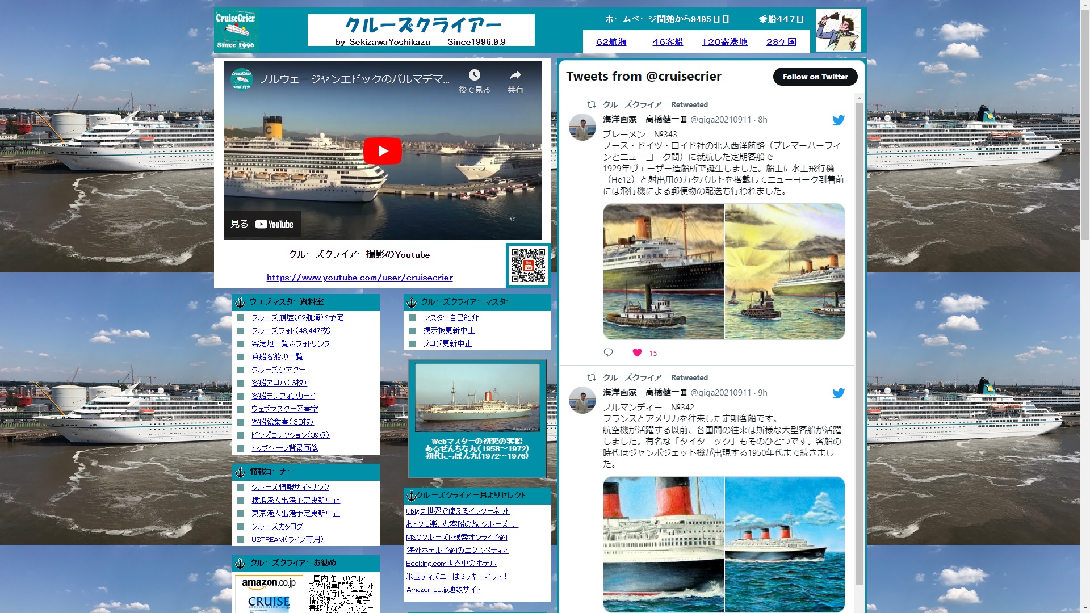Open 海洋画家 高橋健一 on №343 tweet
This screenshot has height=613, width=1090.
[x=645, y=120]
